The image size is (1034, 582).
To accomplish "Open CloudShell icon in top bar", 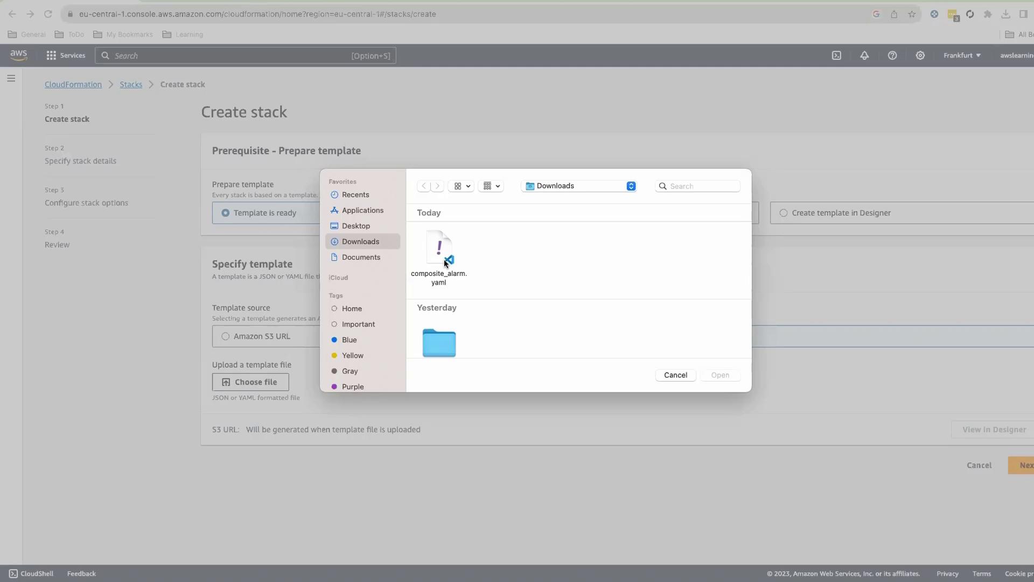I will tap(836, 56).
